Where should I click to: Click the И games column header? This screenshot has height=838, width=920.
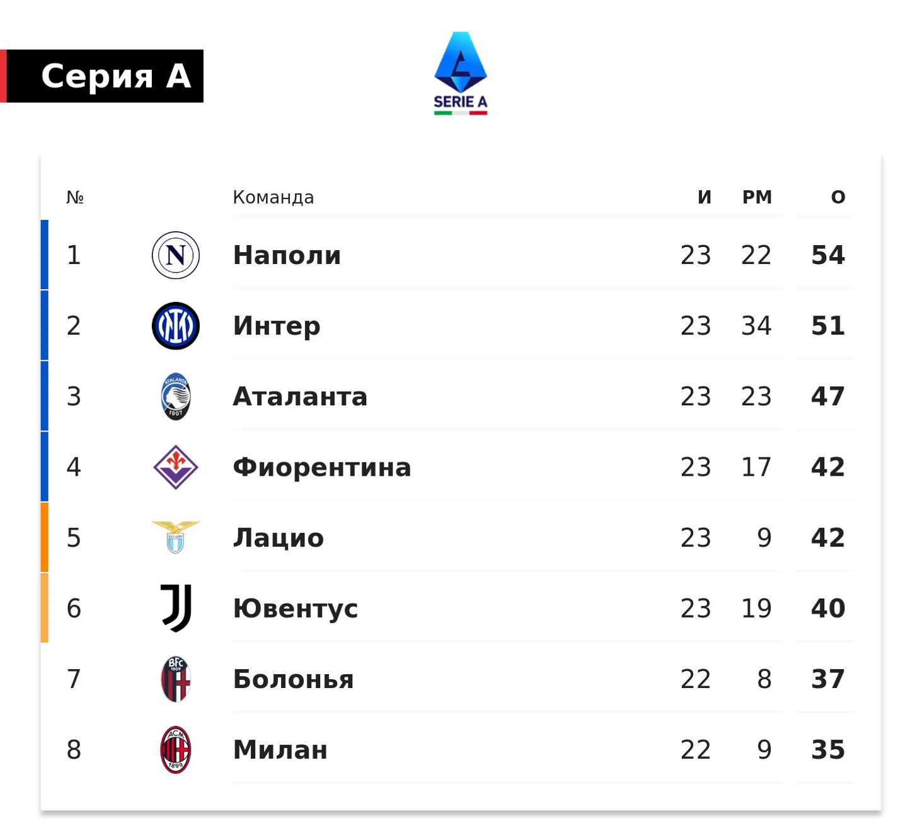(704, 197)
